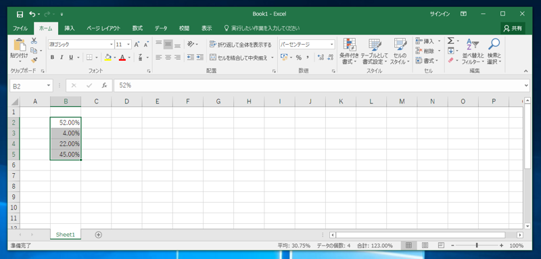The width and height of the screenshot is (541, 259).
Task: Click 折り返して全体を表示する wrap text button
Action: [x=241, y=45]
